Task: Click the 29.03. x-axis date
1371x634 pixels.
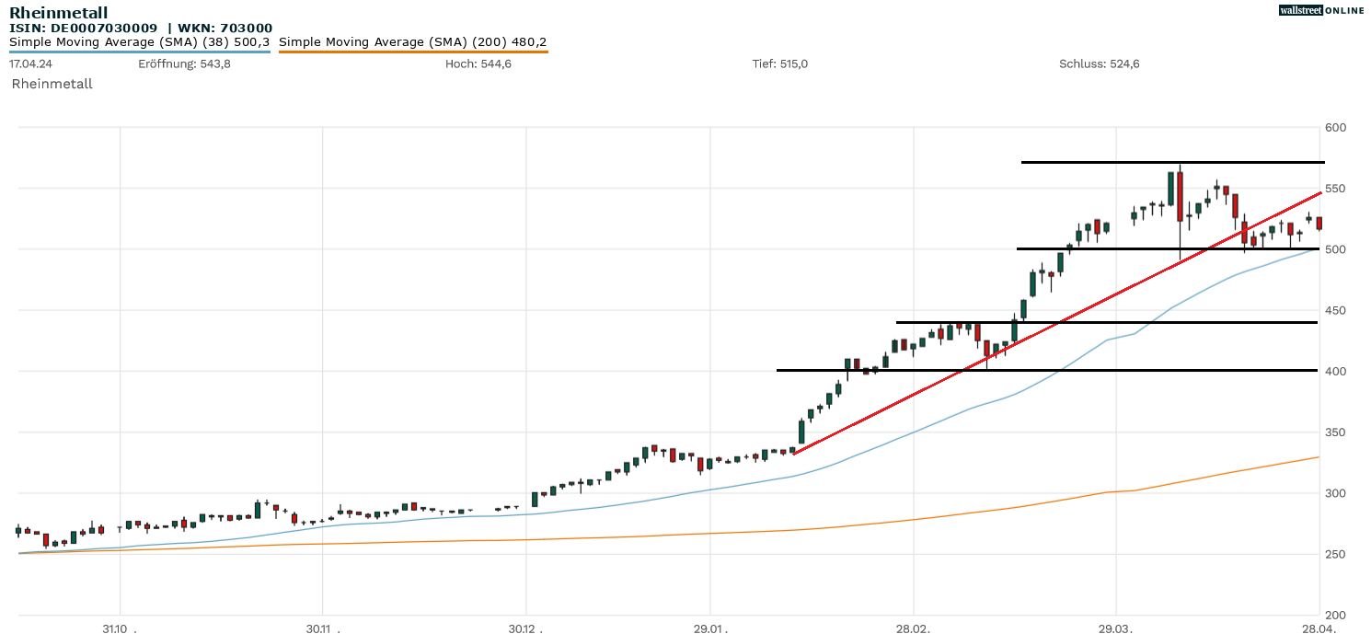Action: point(1115,628)
